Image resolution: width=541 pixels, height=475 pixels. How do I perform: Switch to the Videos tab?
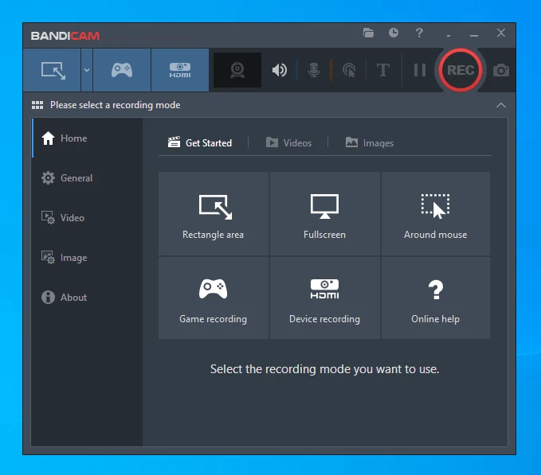click(x=288, y=142)
